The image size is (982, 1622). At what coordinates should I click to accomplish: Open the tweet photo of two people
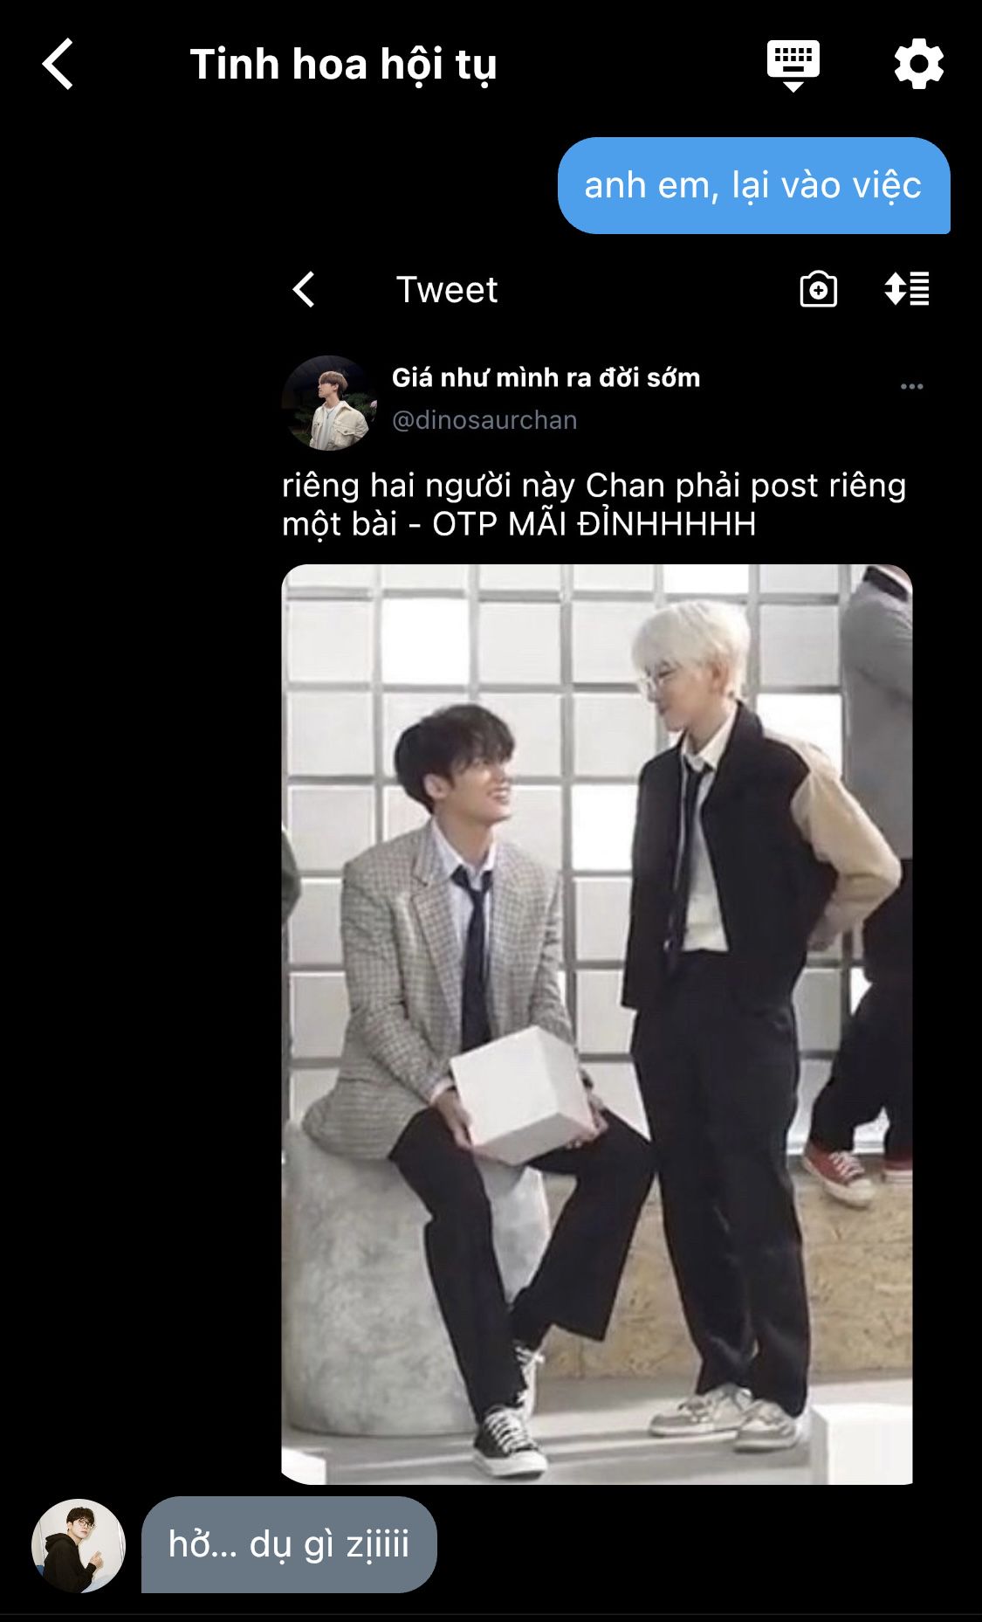[x=597, y=1024]
